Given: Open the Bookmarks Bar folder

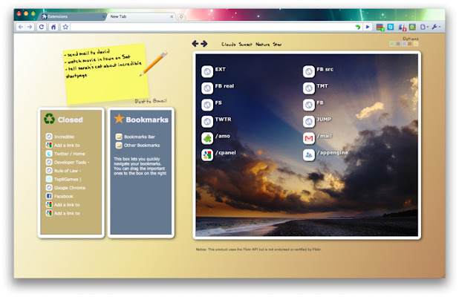Looking at the screenshot, I should [135, 137].
